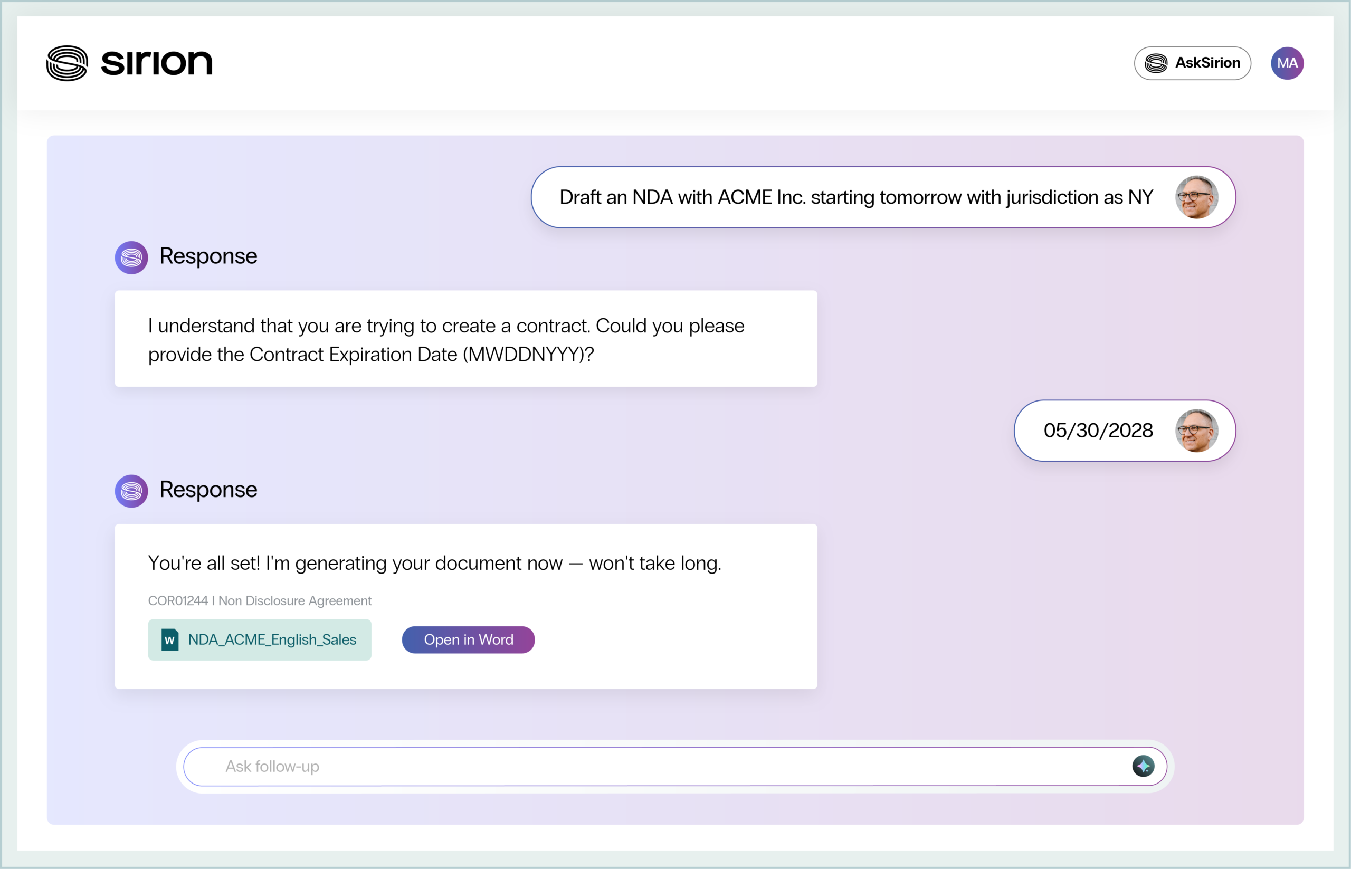The image size is (1351, 869).
Task: Click the Sirion swirl inside the AskSirion button
Action: coord(1155,63)
